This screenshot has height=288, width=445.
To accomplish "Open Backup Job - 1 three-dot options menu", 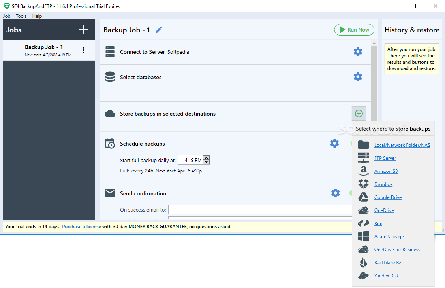I will 83,50.
